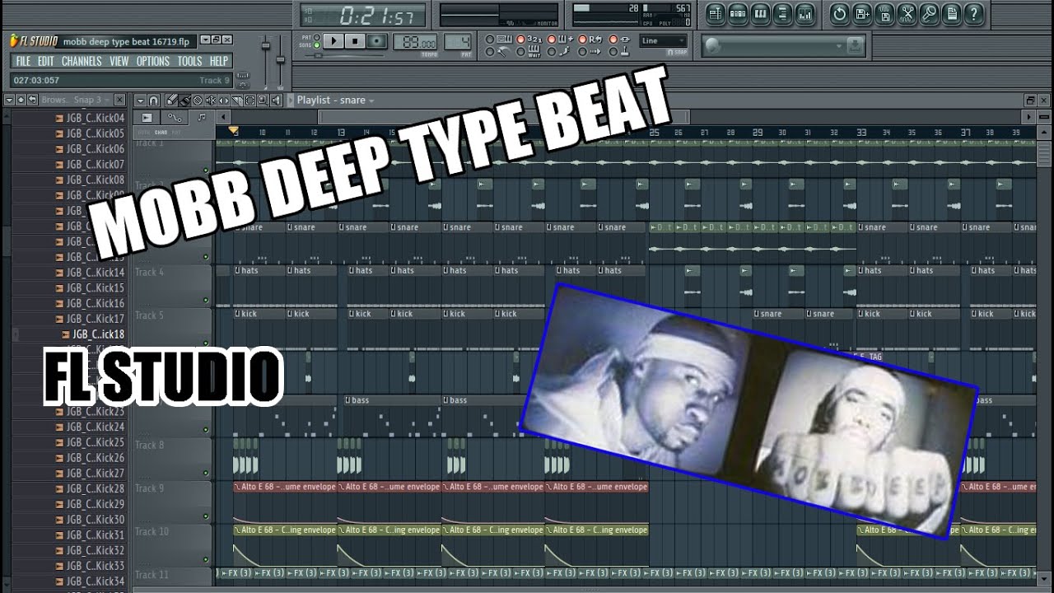Screen dimensions: 1054x593
Task: Click the Stop button
Action: coord(355,40)
